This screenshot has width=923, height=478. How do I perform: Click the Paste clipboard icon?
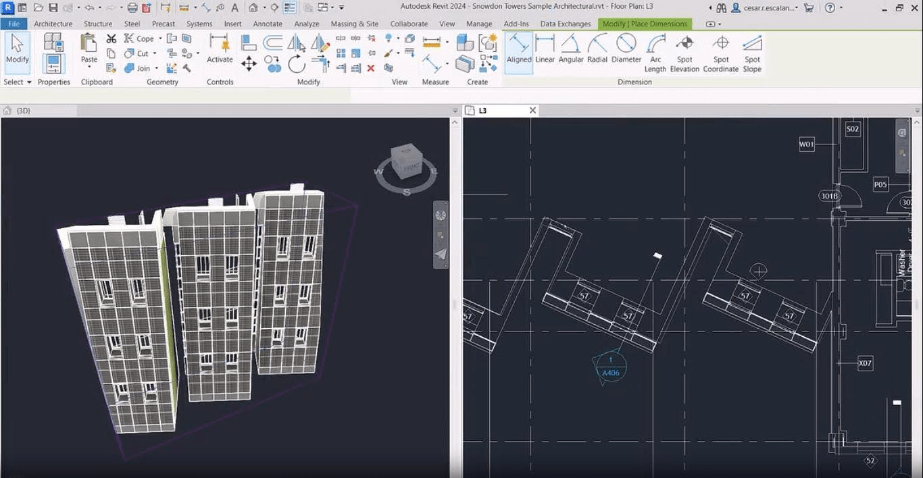(89, 44)
